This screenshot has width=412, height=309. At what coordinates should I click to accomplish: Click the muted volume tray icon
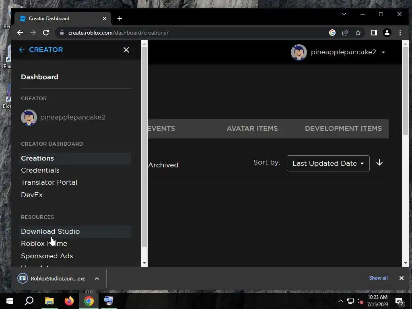point(360,301)
